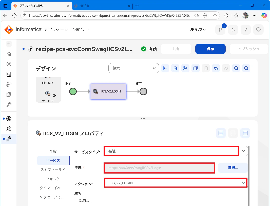
Task: Click the copy toolbar icon
Action: tap(196, 68)
